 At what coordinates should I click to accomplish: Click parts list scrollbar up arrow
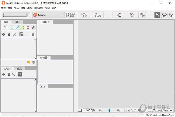(x=35, y=39)
